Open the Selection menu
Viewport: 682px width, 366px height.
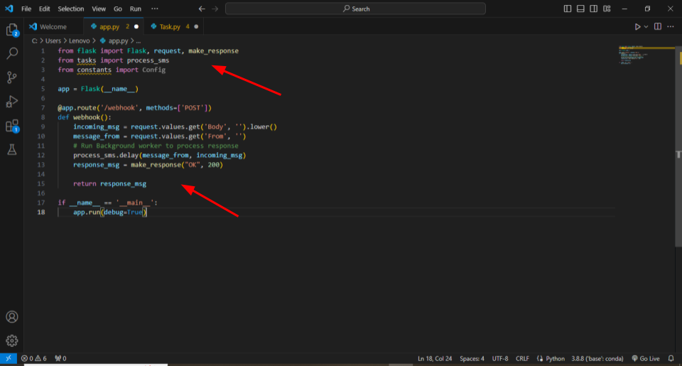70,9
